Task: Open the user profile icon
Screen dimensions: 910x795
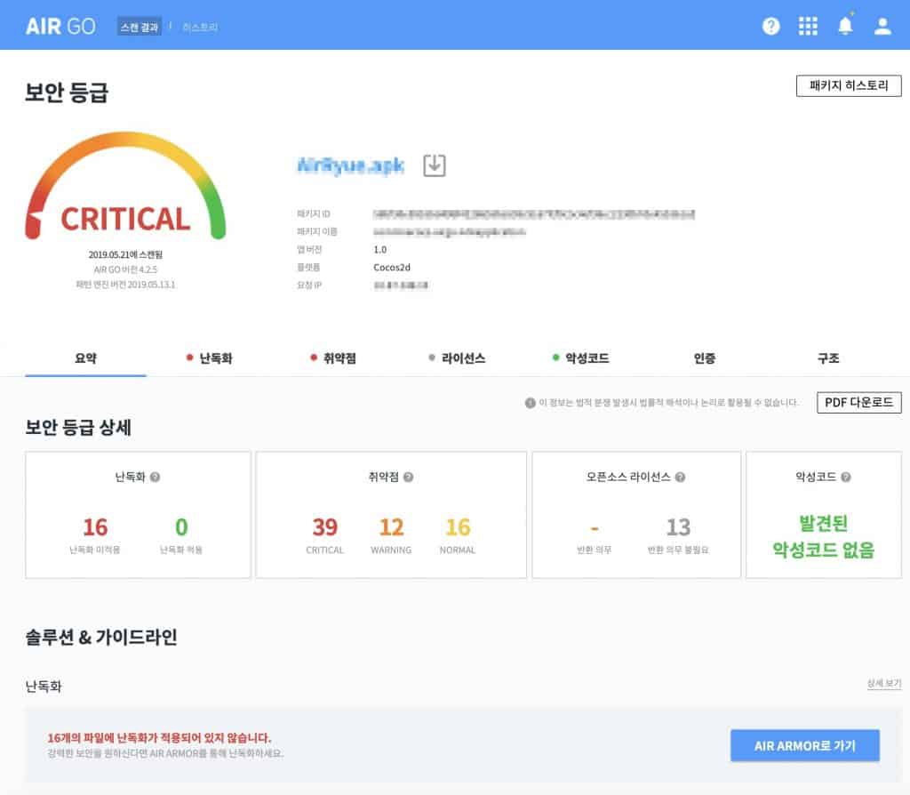Action: pos(882,26)
